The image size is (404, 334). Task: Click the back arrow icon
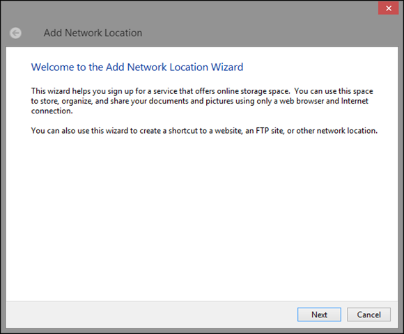pos(15,33)
